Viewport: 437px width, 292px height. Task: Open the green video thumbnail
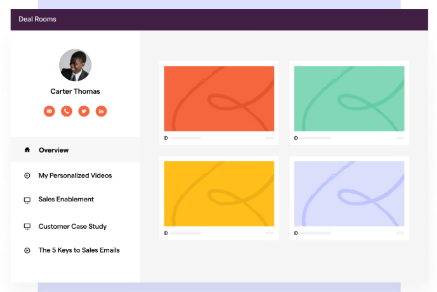pos(349,99)
